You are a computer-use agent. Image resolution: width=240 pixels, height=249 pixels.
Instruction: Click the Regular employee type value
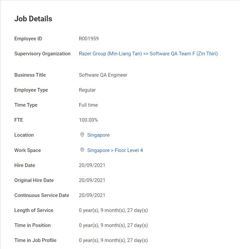coord(87,90)
